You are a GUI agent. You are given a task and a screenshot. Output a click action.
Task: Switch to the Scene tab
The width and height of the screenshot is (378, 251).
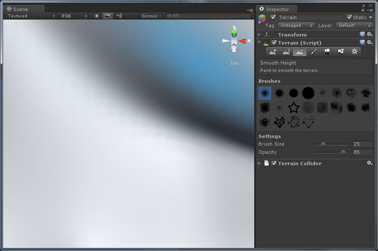coord(24,9)
